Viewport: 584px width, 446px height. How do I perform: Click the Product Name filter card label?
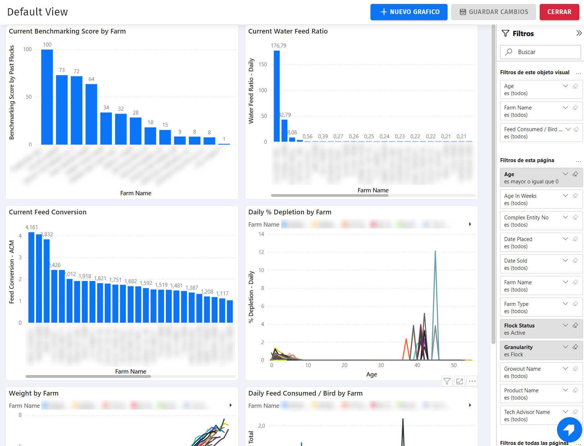click(521, 391)
